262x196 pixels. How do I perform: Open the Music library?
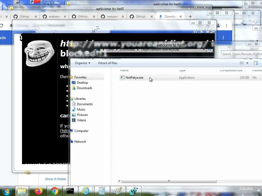81,109
